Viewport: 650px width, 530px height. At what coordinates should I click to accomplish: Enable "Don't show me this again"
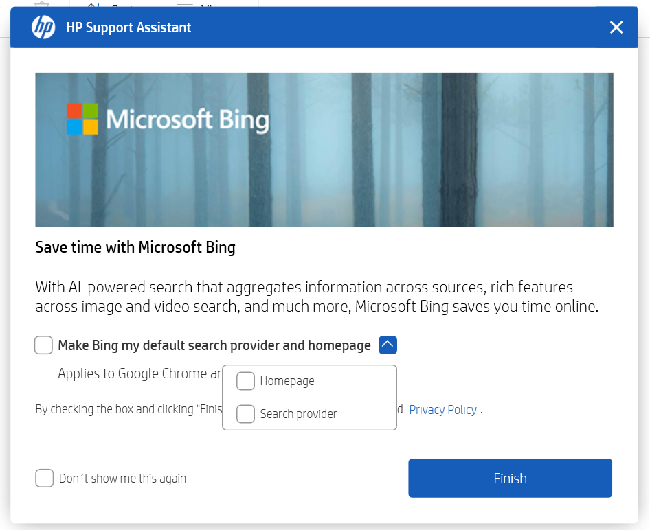(x=44, y=478)
